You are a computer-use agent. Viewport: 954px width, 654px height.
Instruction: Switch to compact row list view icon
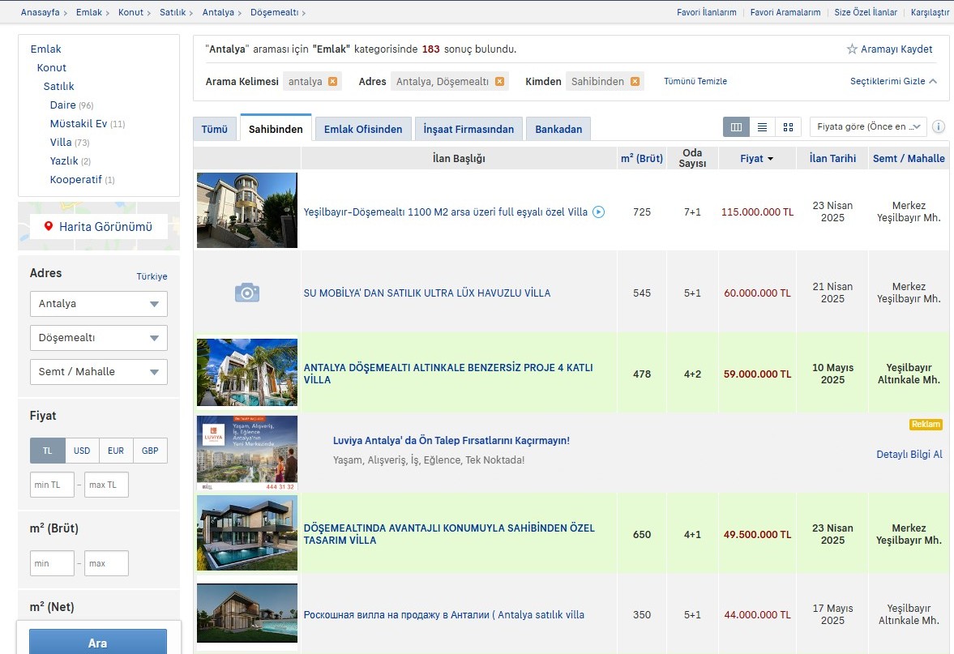(763, 127)
